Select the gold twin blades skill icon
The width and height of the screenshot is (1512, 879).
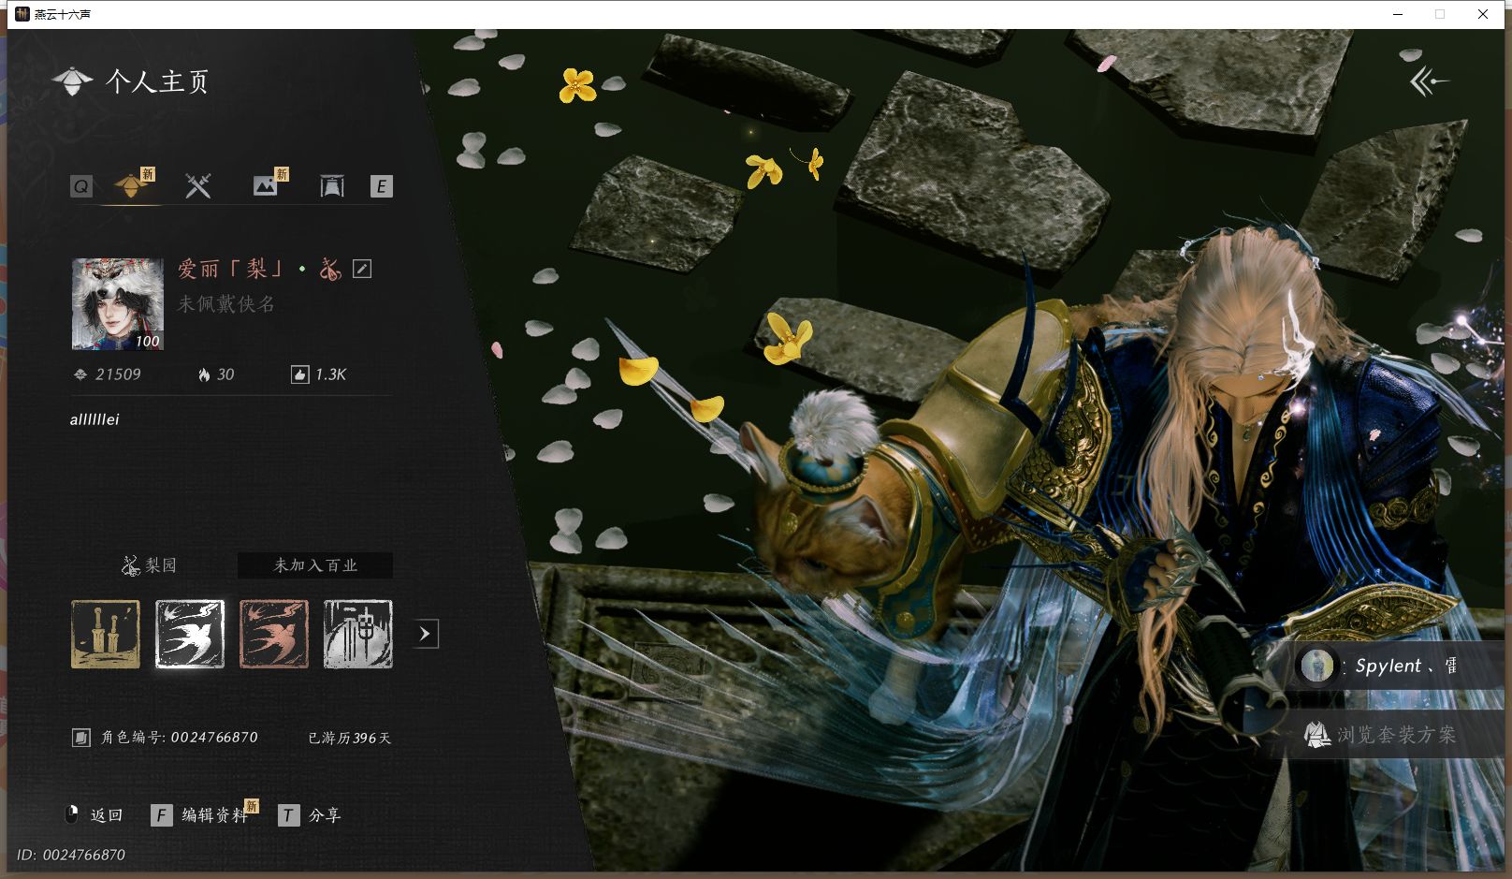point(106,635)
